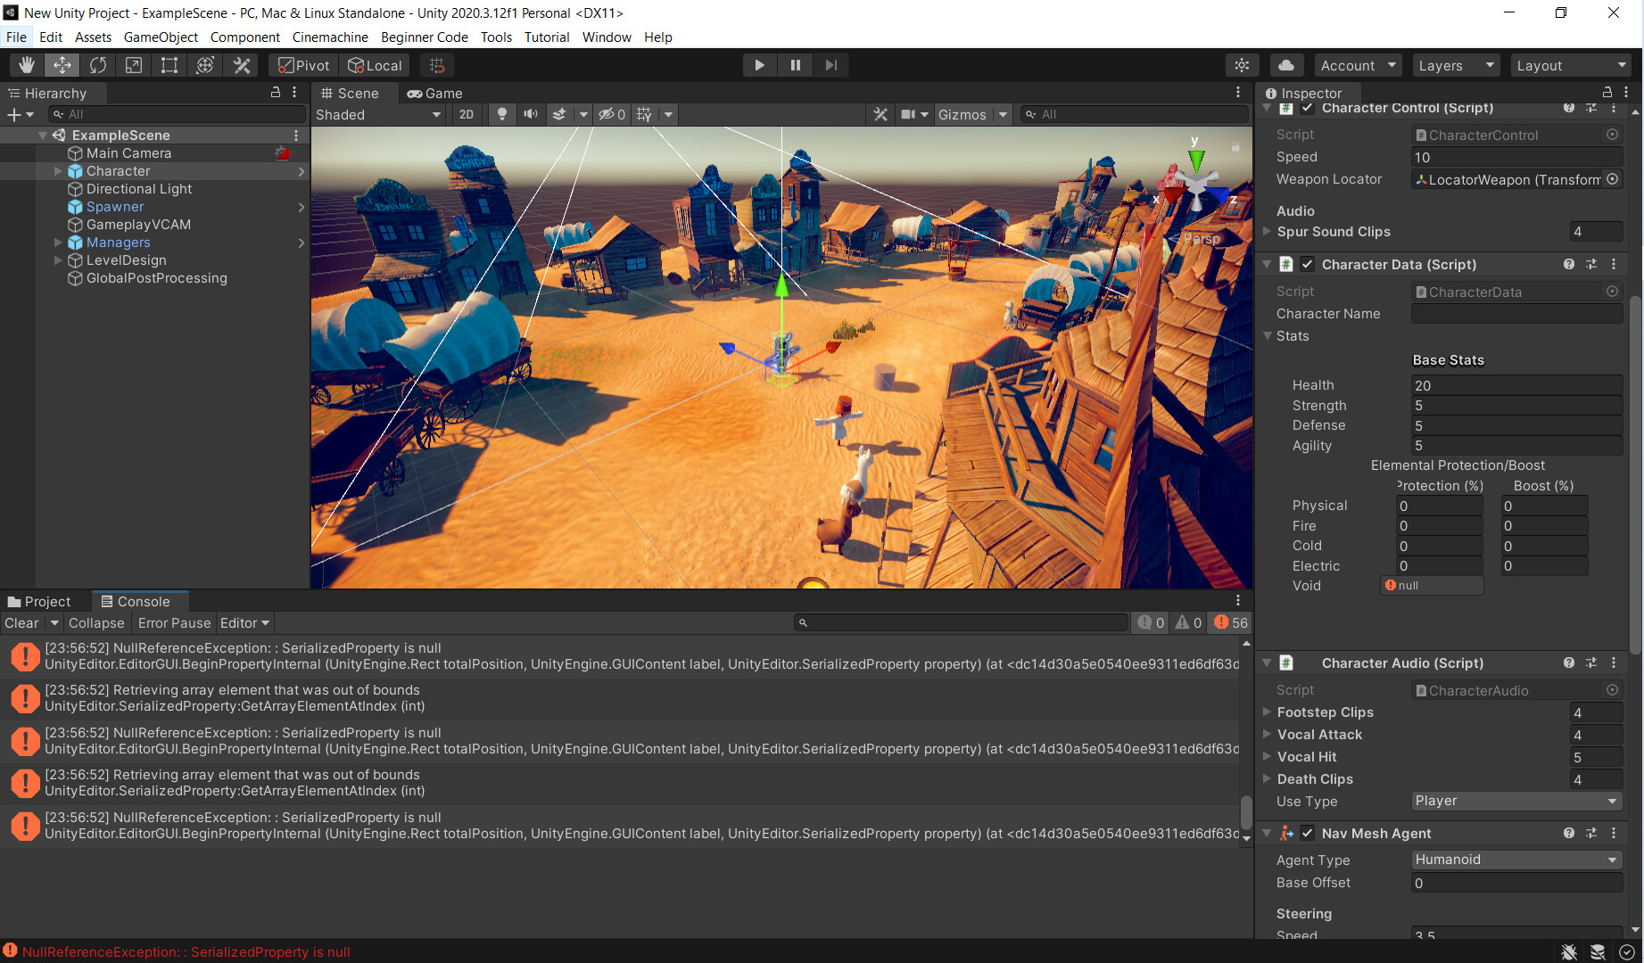Open the GameObject menu
Screen dimensions: 1644x963
(161, 37)
